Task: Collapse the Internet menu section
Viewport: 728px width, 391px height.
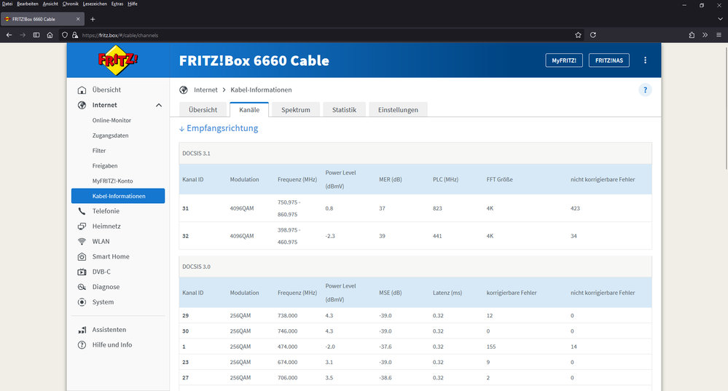Action: tap(159, 106)
